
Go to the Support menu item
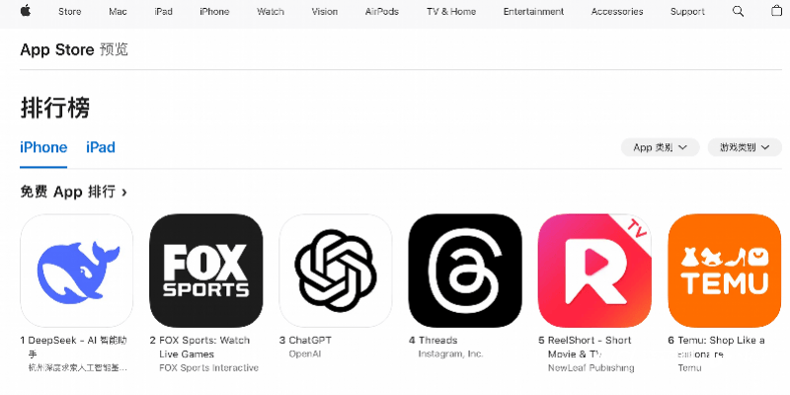pyautogui.click(x=687, y=12)
